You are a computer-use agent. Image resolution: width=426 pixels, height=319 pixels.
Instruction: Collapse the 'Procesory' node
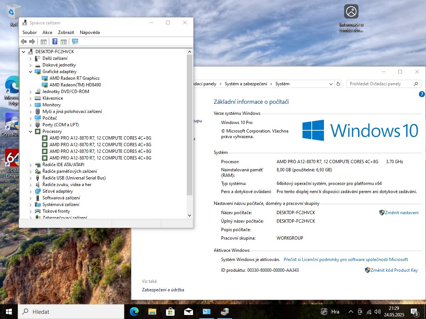coord(30,131)
